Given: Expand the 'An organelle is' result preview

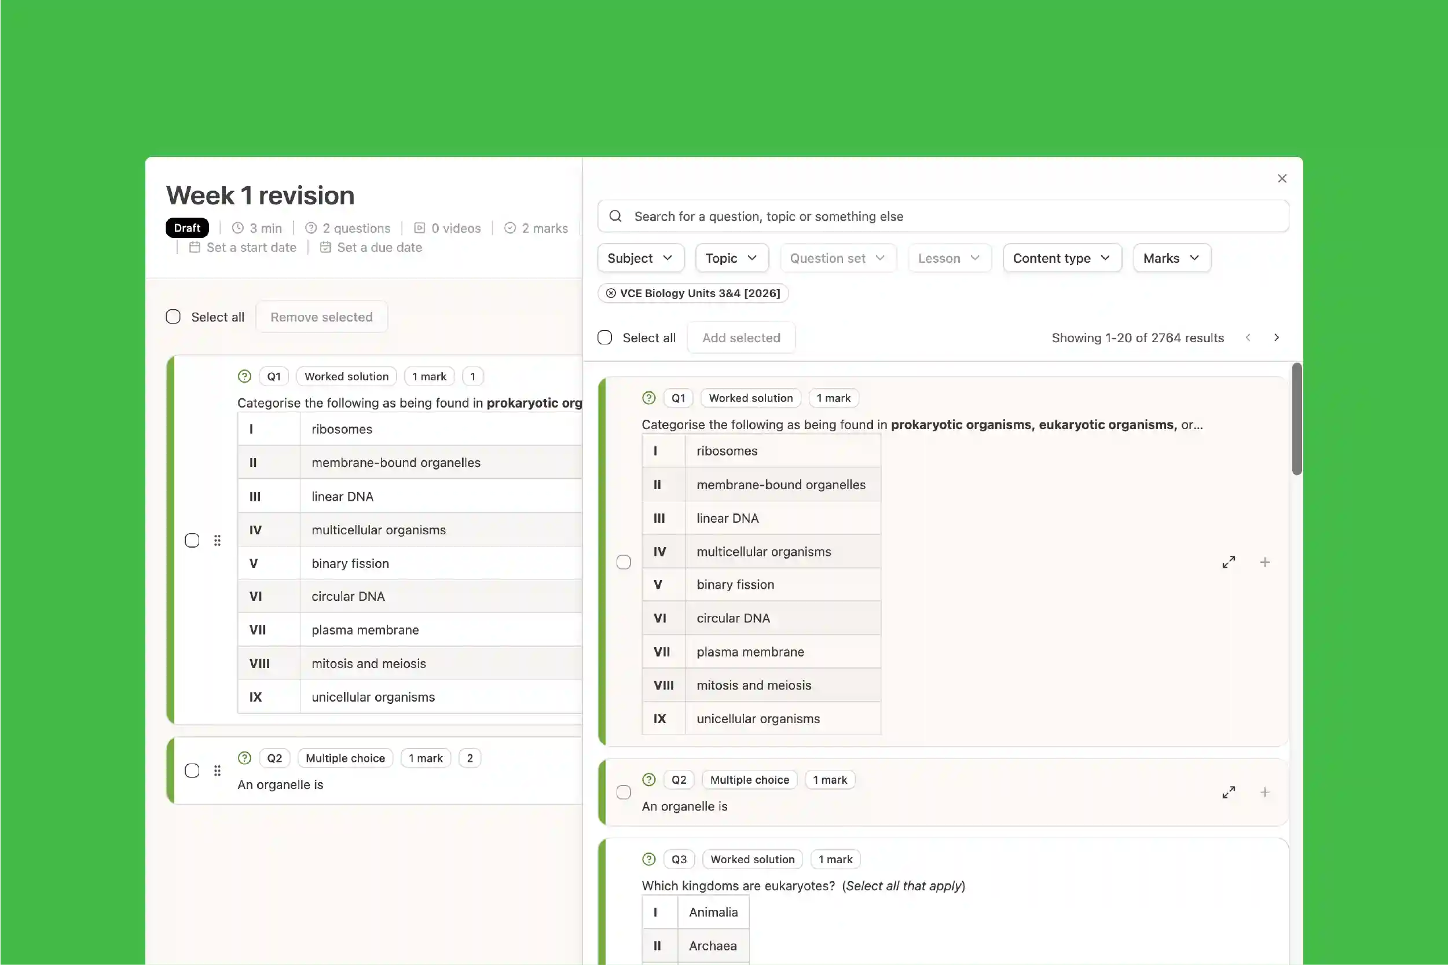Looking at the screenshot, I should click(1229, 792).
